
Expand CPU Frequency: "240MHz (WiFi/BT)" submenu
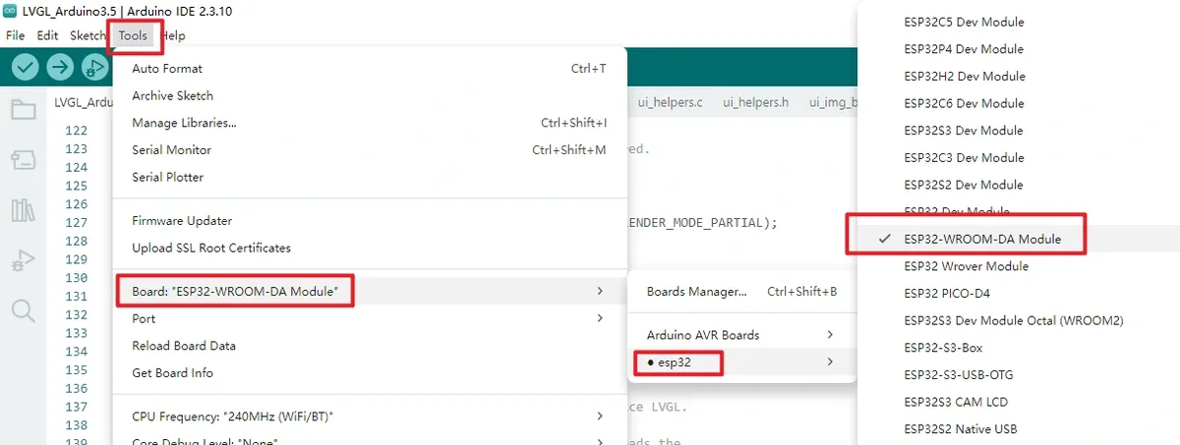coord(370,417)
